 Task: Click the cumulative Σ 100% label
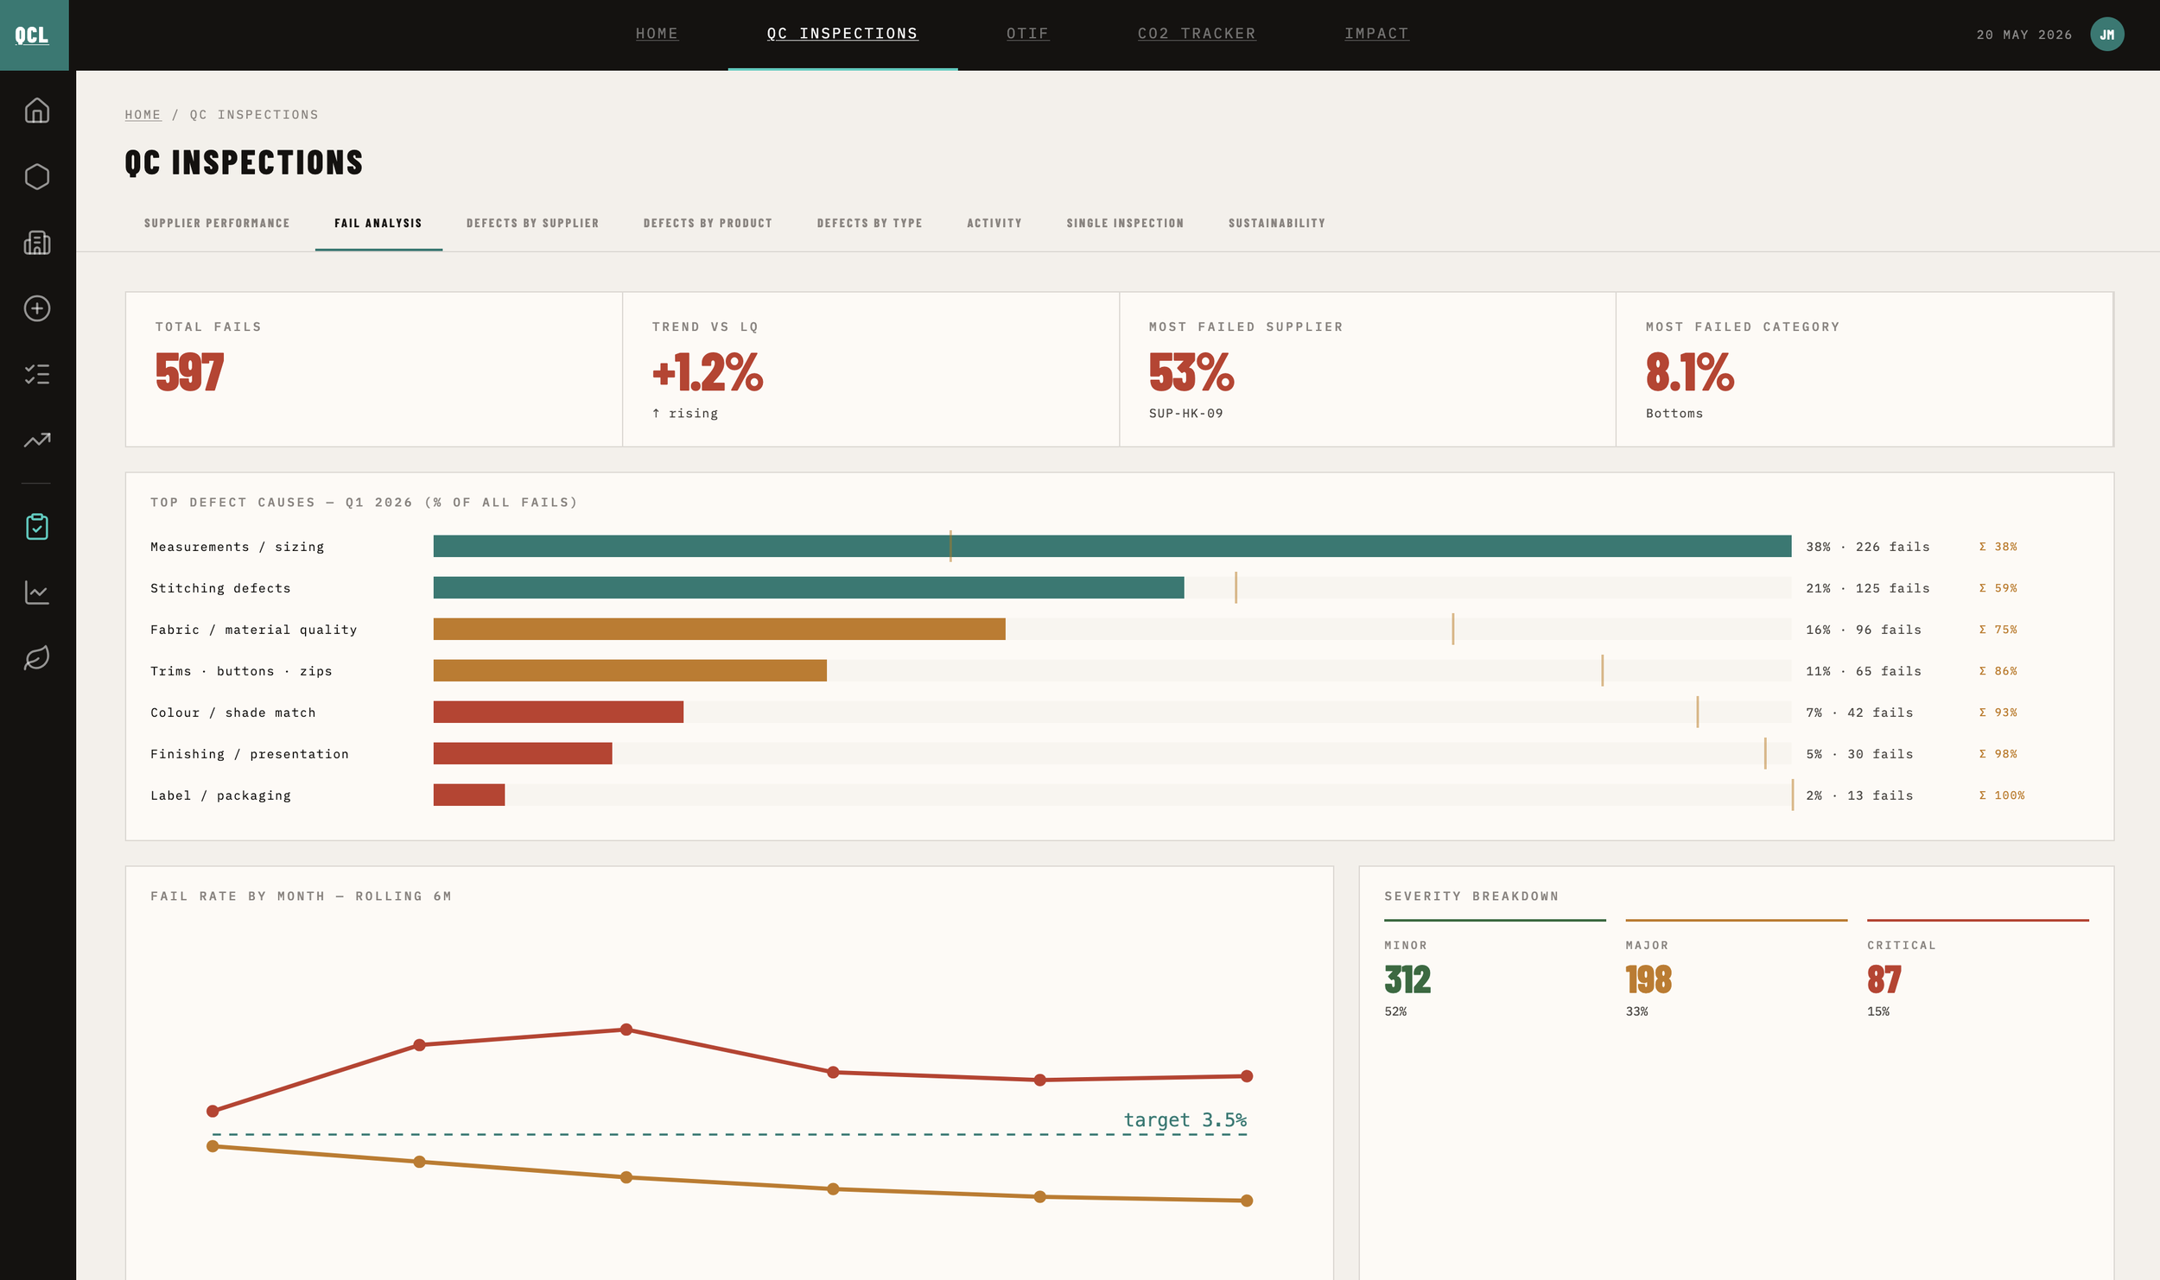pos(2001,795)
